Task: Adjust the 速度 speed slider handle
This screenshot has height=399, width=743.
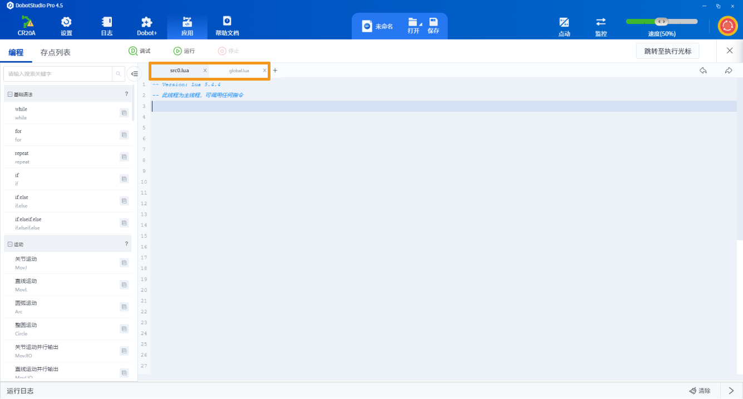Action: click(x=661, y=21)
